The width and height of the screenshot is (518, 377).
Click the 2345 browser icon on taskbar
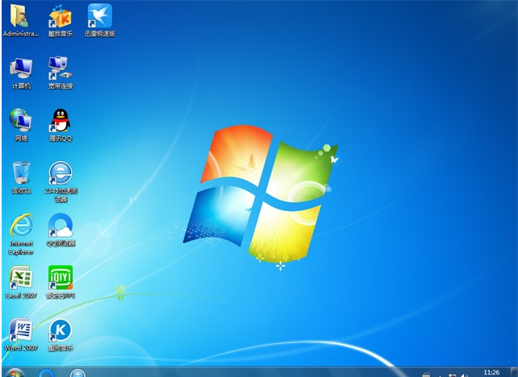pos(78,373)
